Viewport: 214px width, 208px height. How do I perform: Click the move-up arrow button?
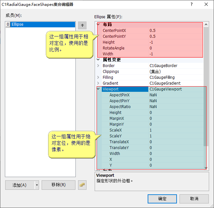tap(83, 25)
